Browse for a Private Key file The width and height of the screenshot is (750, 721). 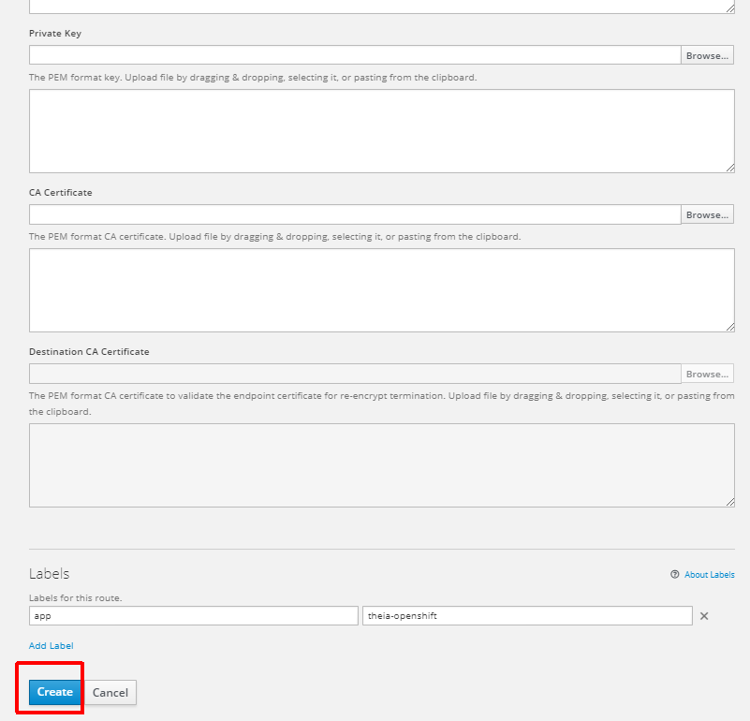(x=707, y=54)
